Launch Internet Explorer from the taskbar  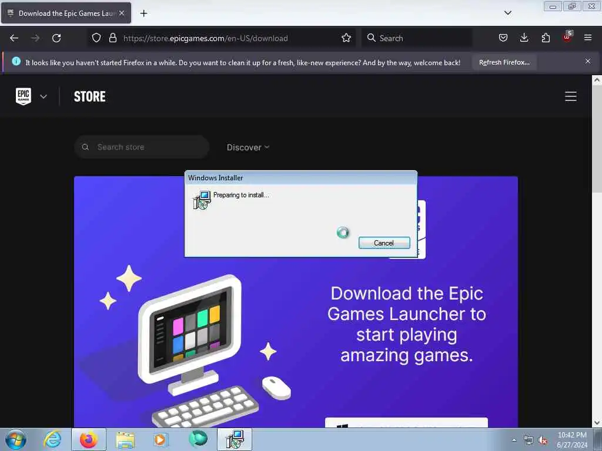pos(52,439)
